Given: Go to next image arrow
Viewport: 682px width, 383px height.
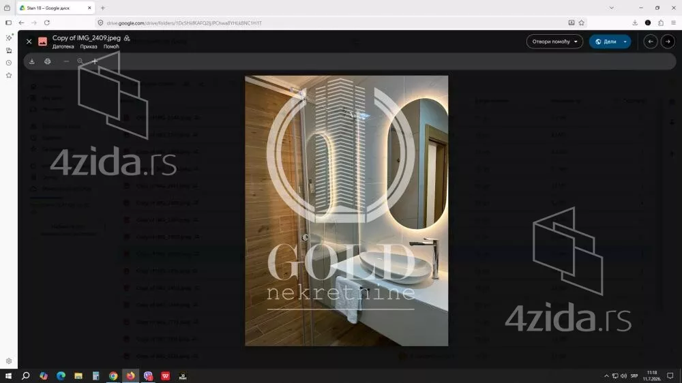Looking at the screenshot, I should click(x=668, y=42).
